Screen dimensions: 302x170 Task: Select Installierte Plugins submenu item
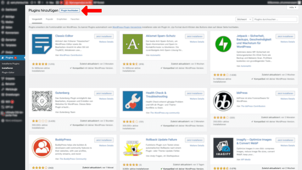click(x=11, y=64)
